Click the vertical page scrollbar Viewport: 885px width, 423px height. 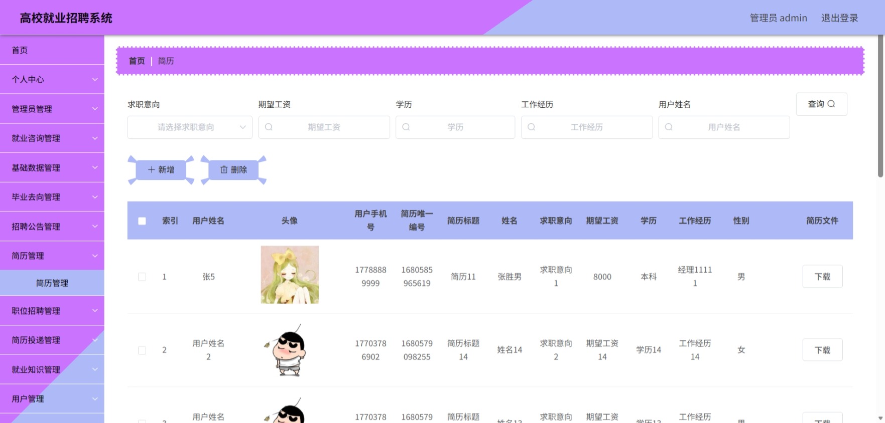(880, 106)
